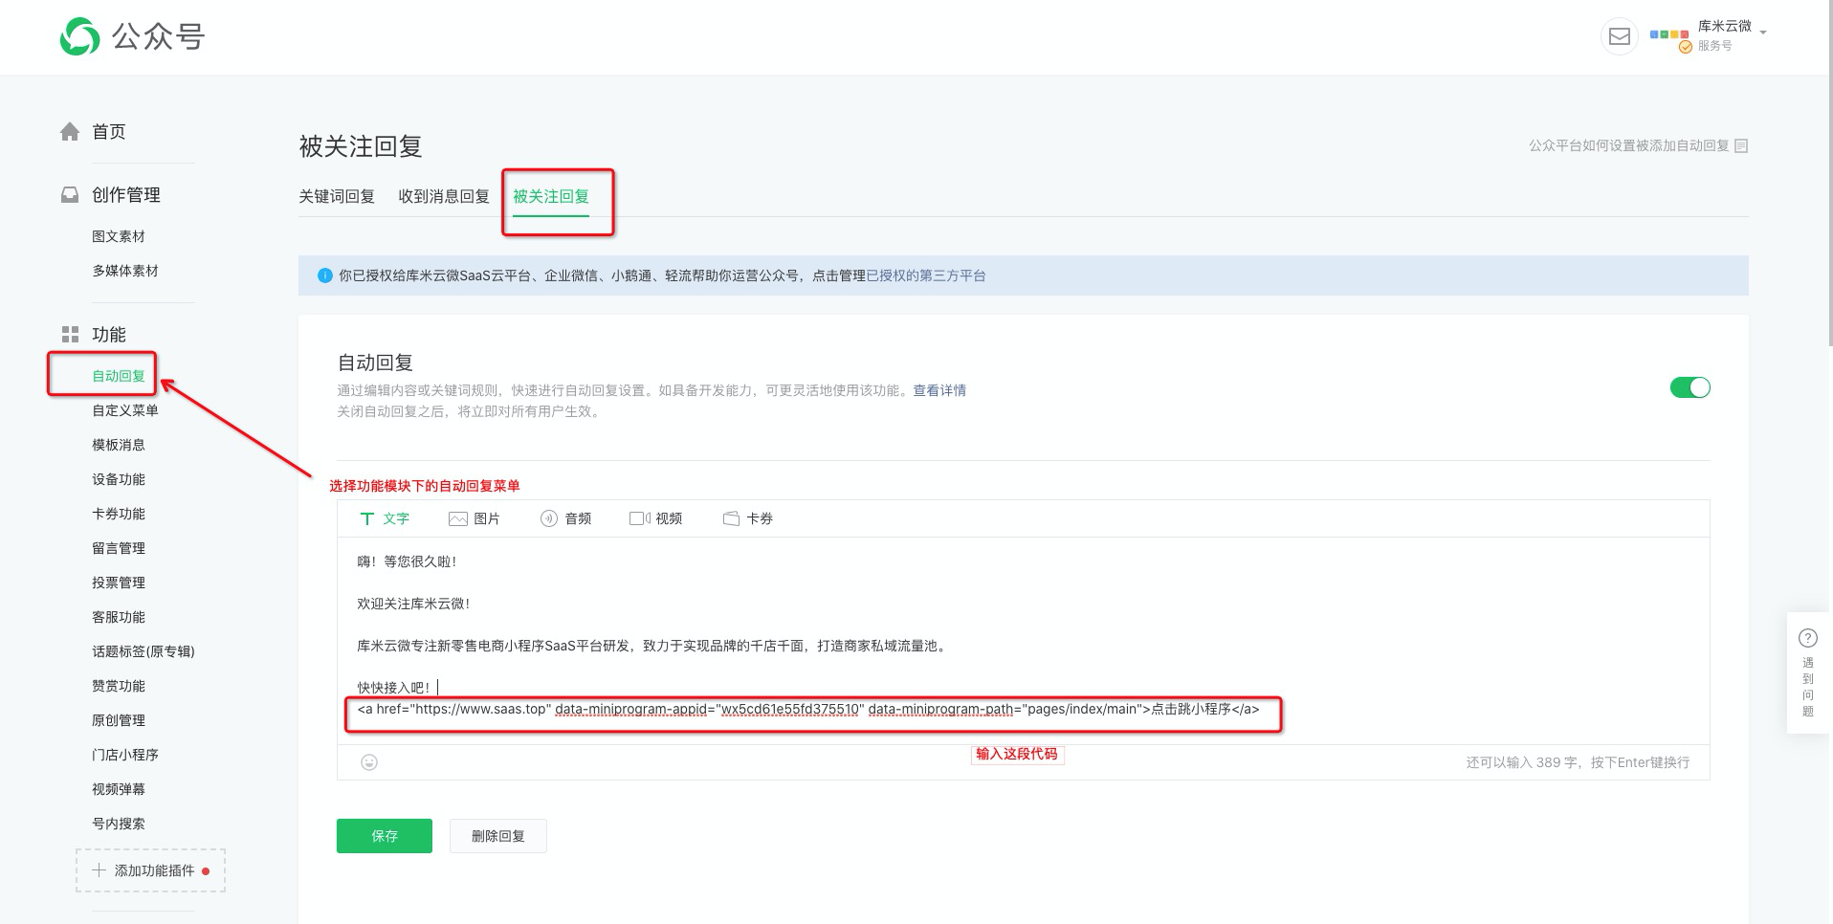Click the 快快接入吧! line in editor

393,688
